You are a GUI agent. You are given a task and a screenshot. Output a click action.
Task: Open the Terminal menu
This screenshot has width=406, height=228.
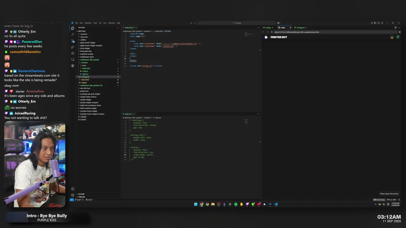[x=111, y=23]
